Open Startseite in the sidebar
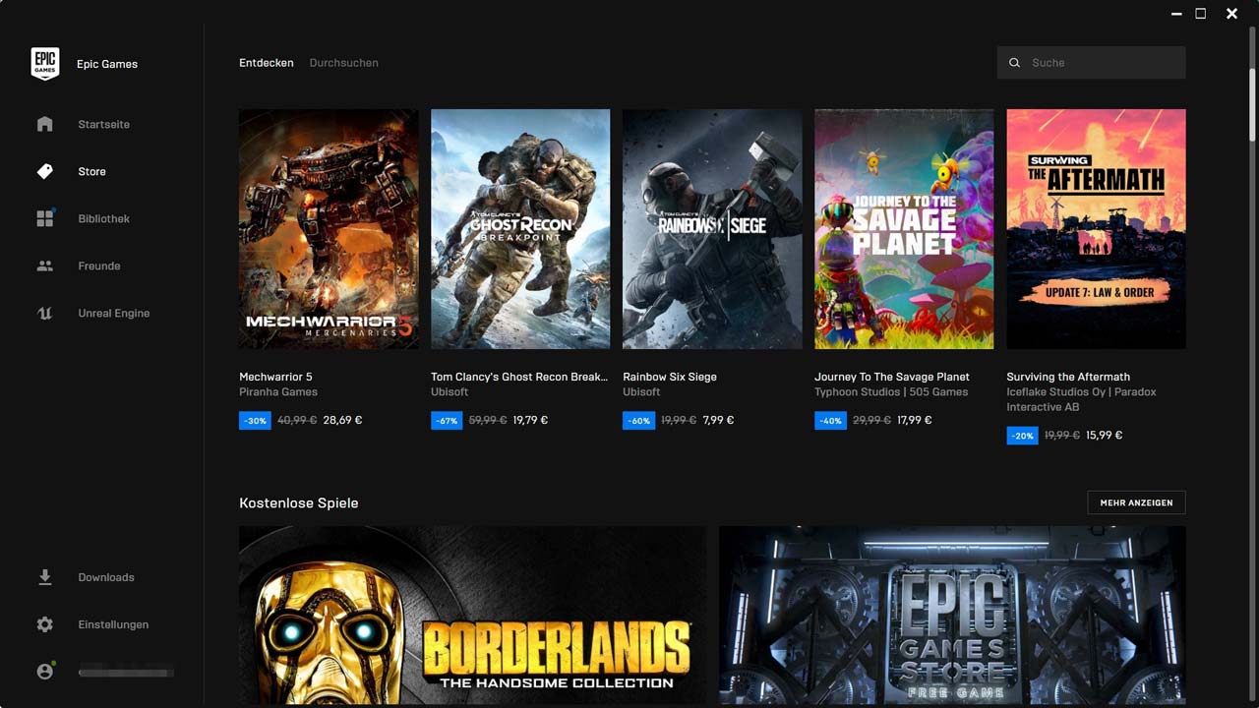The width and height of the screenshot is (1259, 708). 103,125
